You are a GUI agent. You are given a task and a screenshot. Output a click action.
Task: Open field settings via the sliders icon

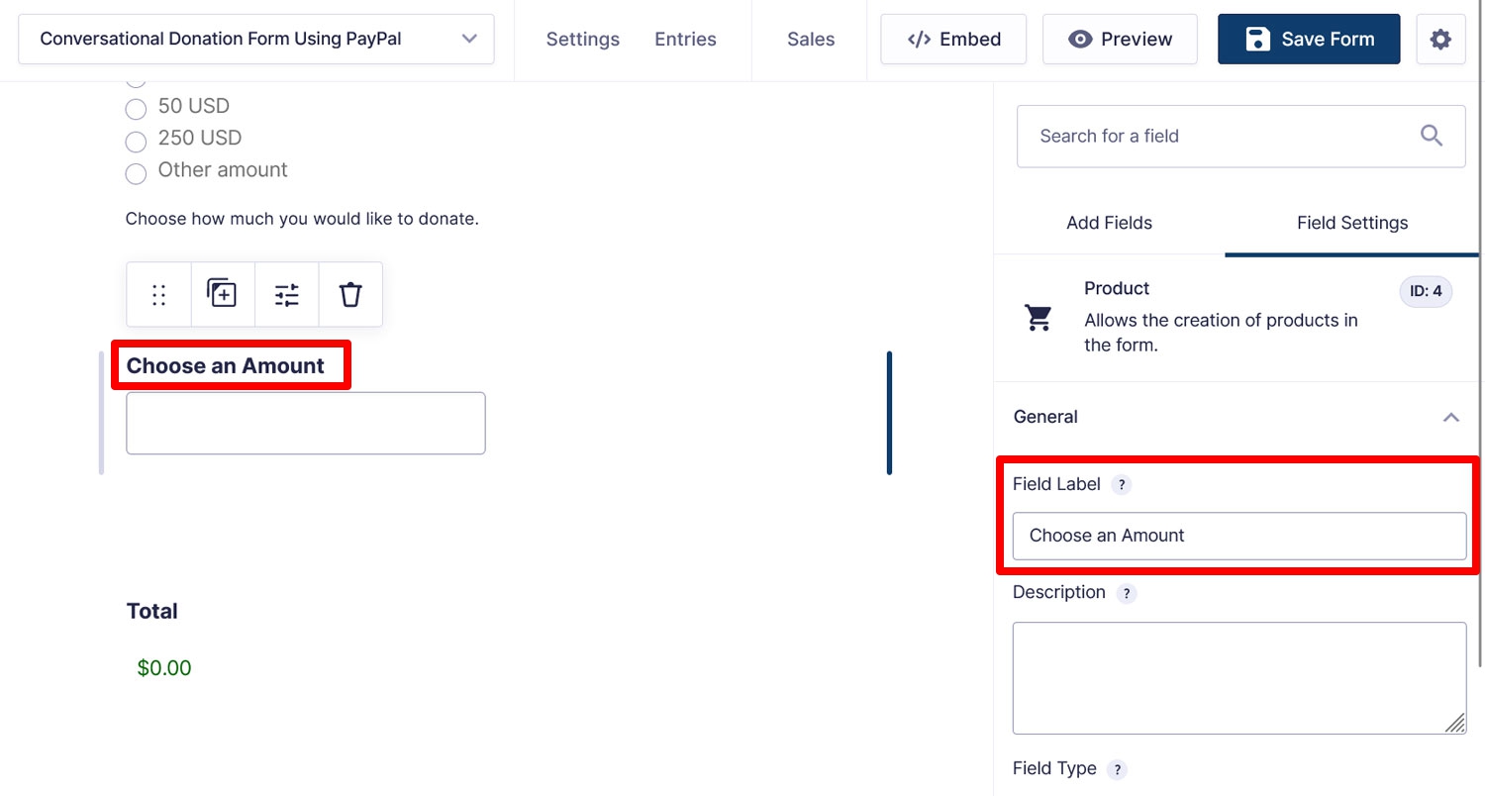point(287,295)
